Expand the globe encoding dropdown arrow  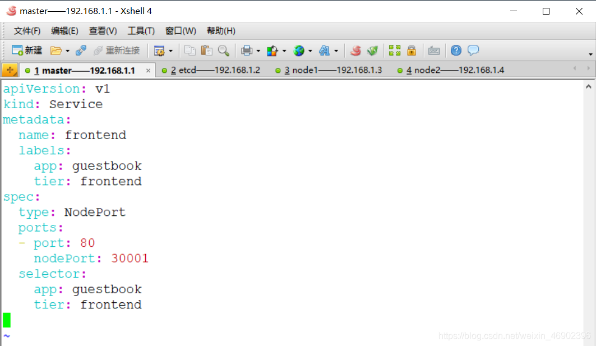310,50
